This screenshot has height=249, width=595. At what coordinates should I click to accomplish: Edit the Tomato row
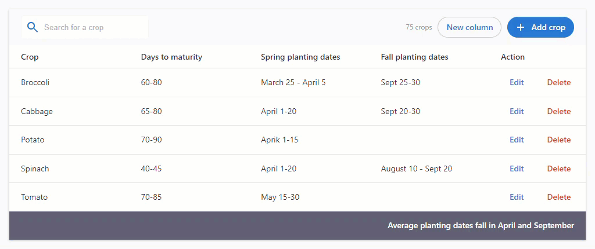pyautogui.click(x=517, y=197)
